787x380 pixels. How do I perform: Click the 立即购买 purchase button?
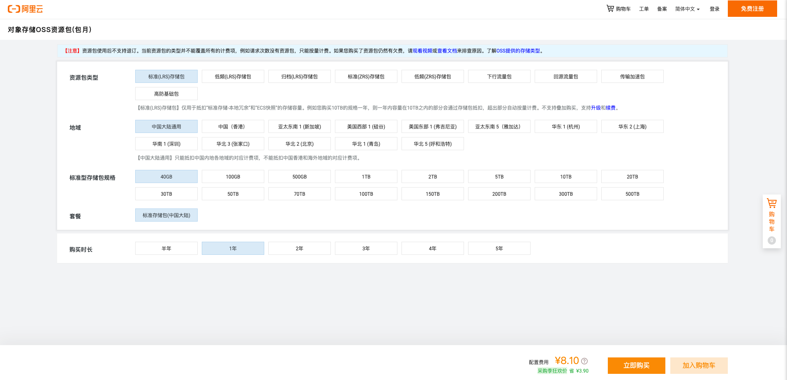[x=636, y=365]
